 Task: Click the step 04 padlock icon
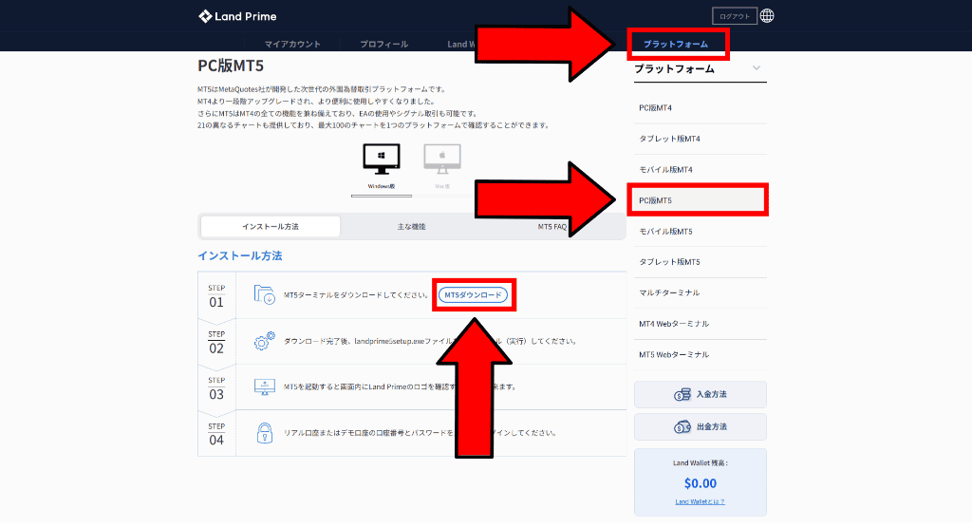point(265,432)
